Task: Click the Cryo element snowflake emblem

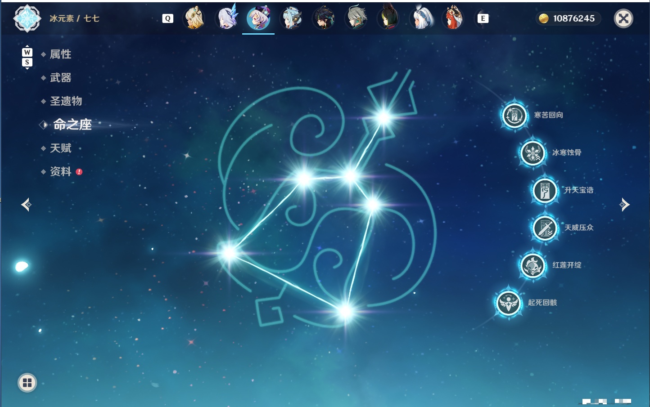Action: (27, 18)
